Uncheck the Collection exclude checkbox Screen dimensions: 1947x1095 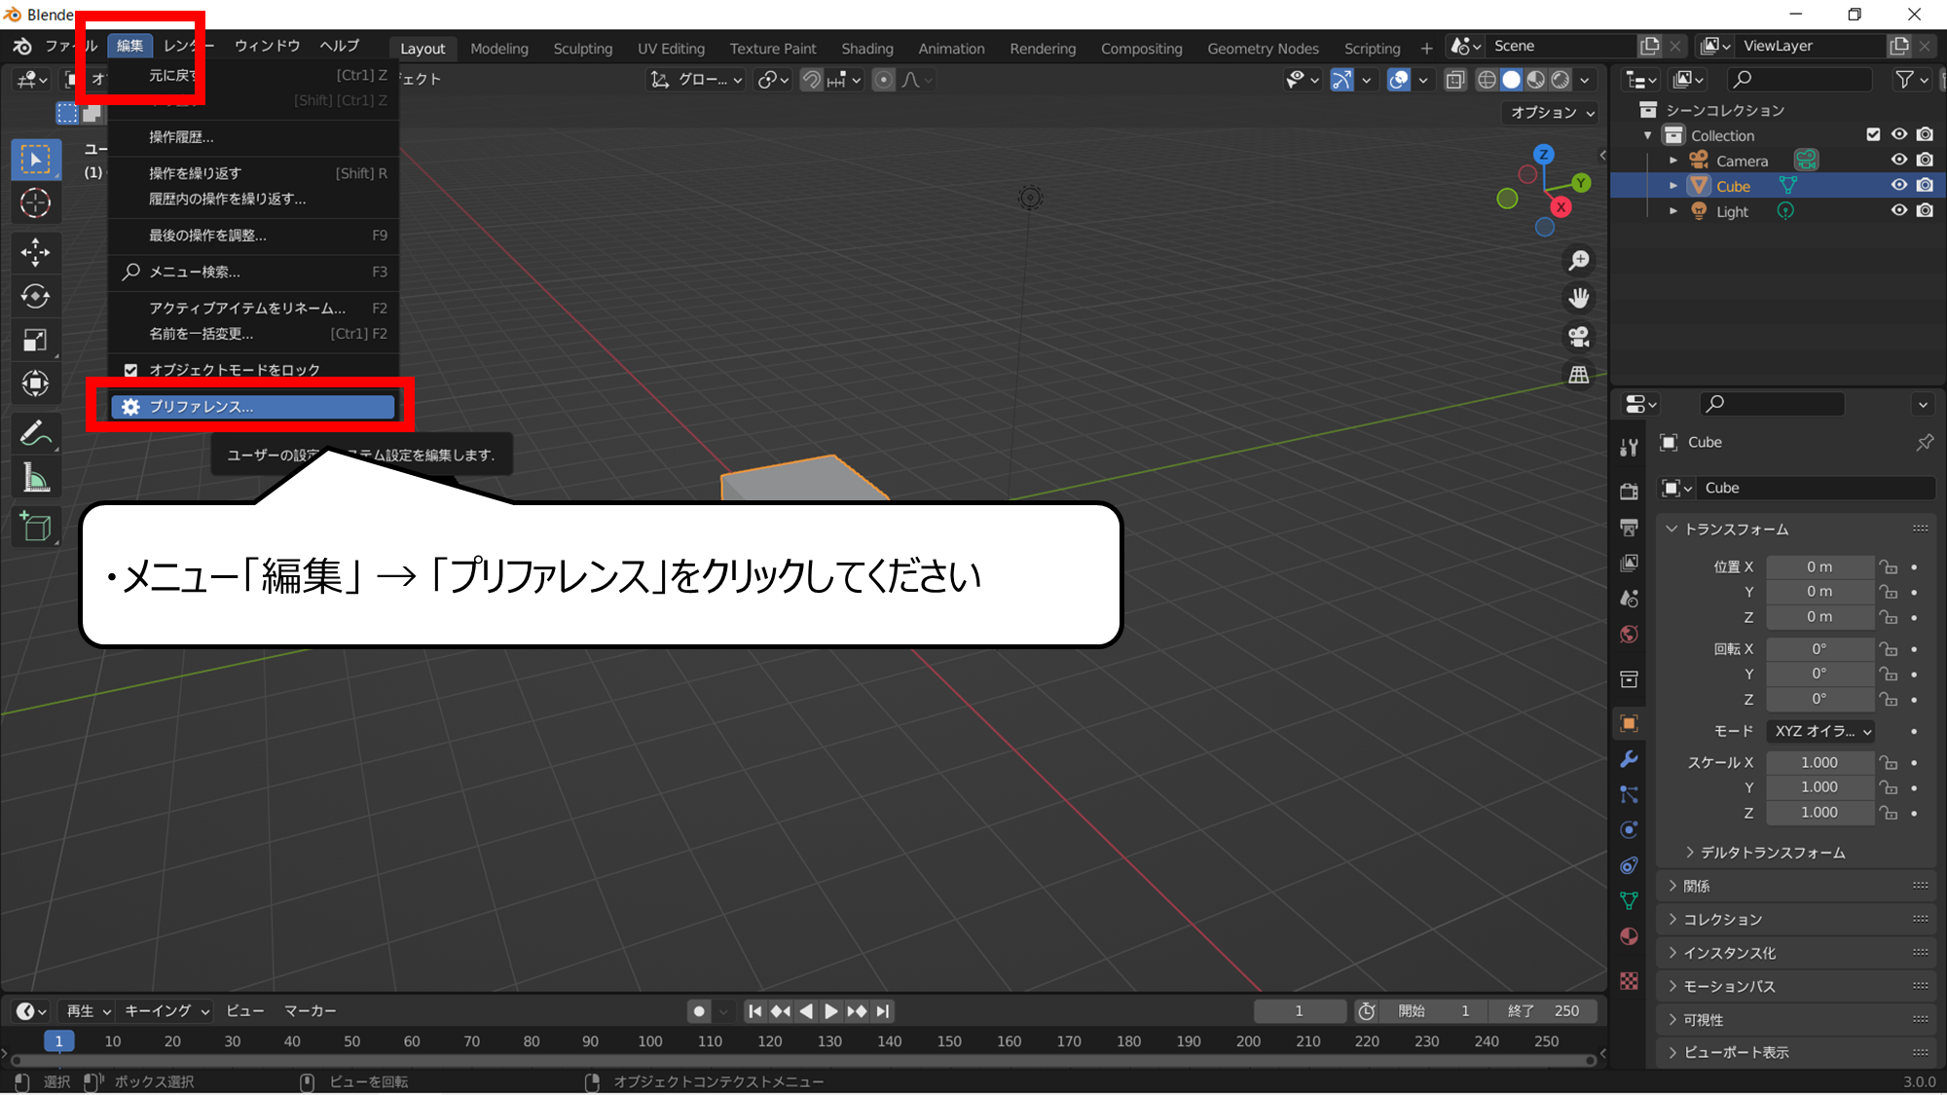click(x=1873, y=134)
